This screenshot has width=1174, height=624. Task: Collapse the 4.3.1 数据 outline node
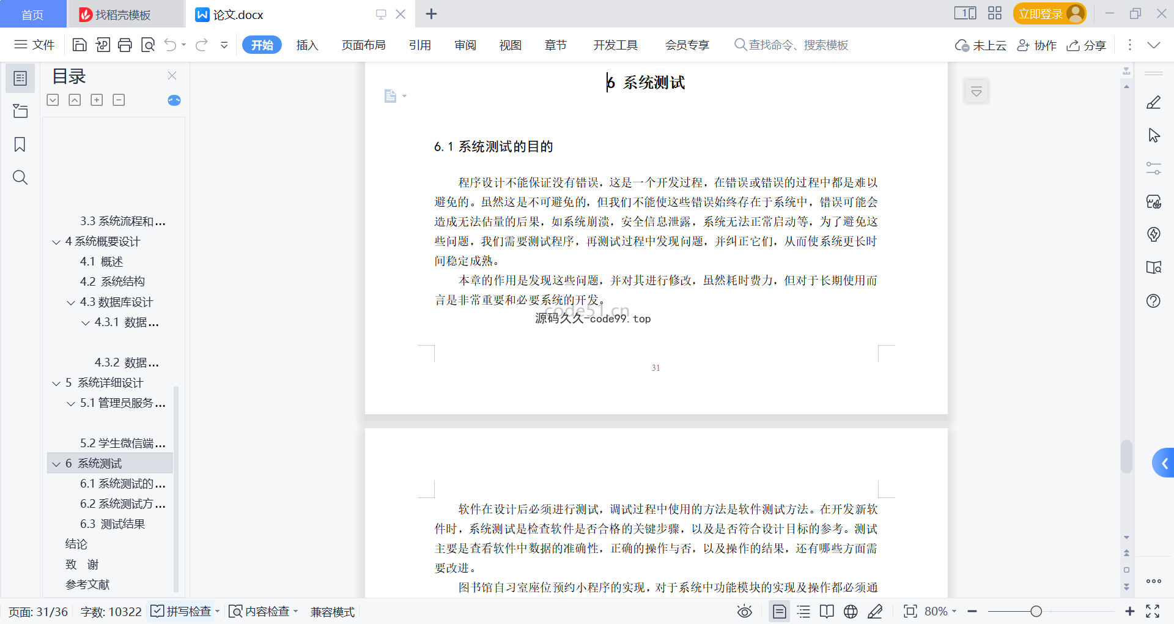coord(86,323)
